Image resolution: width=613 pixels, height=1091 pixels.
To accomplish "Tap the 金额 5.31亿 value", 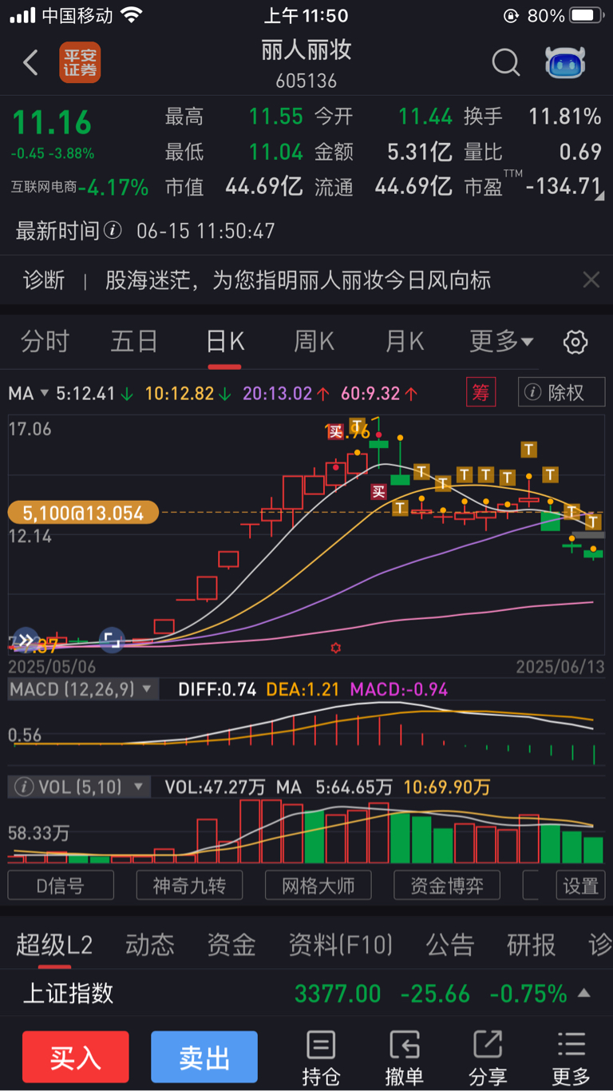I will (x=420, y=152).
